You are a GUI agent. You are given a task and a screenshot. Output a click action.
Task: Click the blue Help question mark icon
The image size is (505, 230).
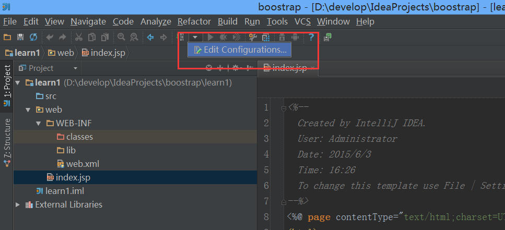click(x=311, y=38)
